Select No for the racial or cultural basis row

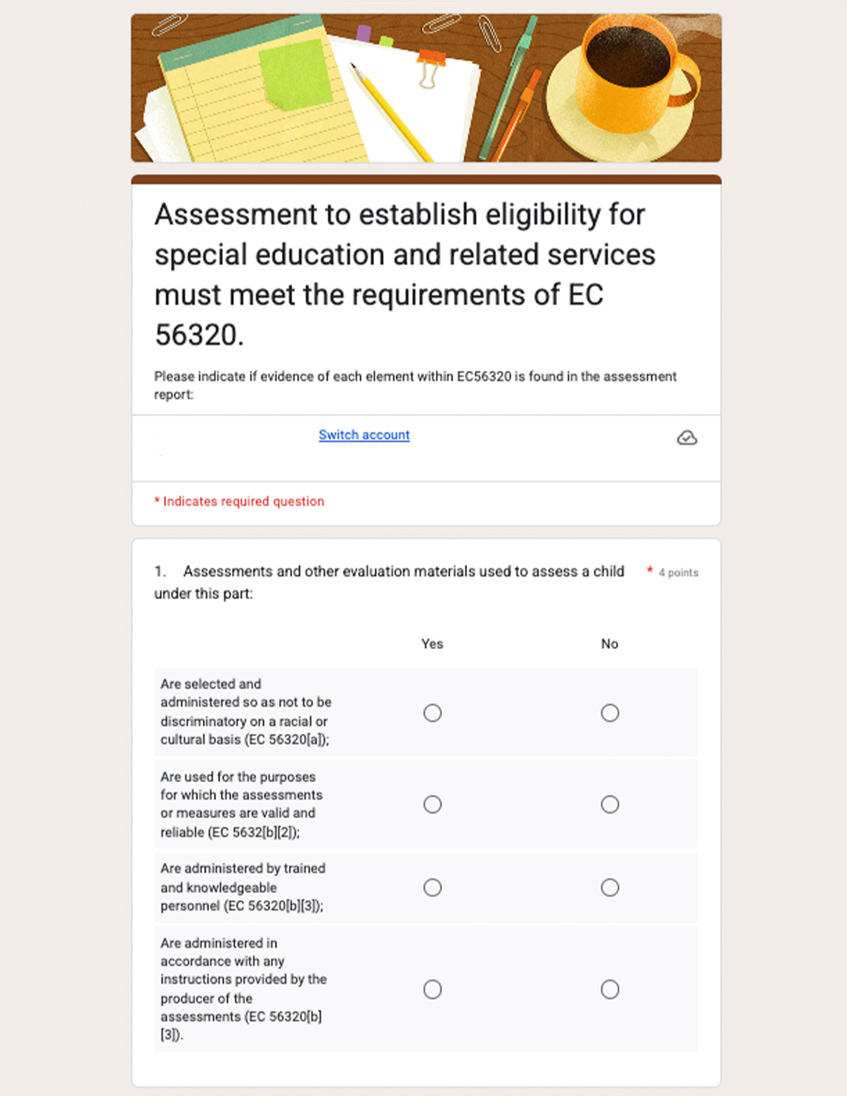pos(609,712)
